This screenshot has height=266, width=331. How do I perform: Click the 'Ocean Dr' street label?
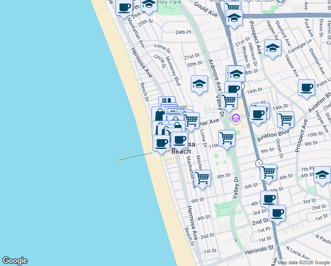coord(279,149)
